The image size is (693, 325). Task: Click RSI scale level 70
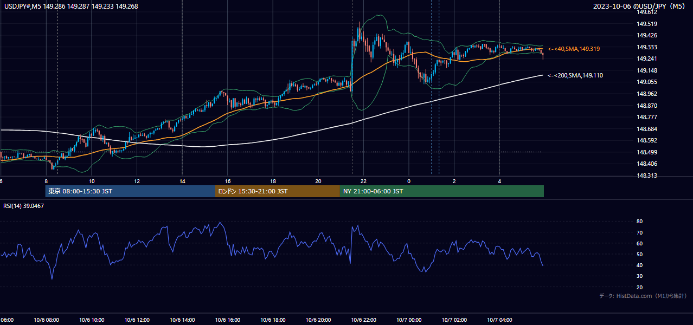click(639, 232)
